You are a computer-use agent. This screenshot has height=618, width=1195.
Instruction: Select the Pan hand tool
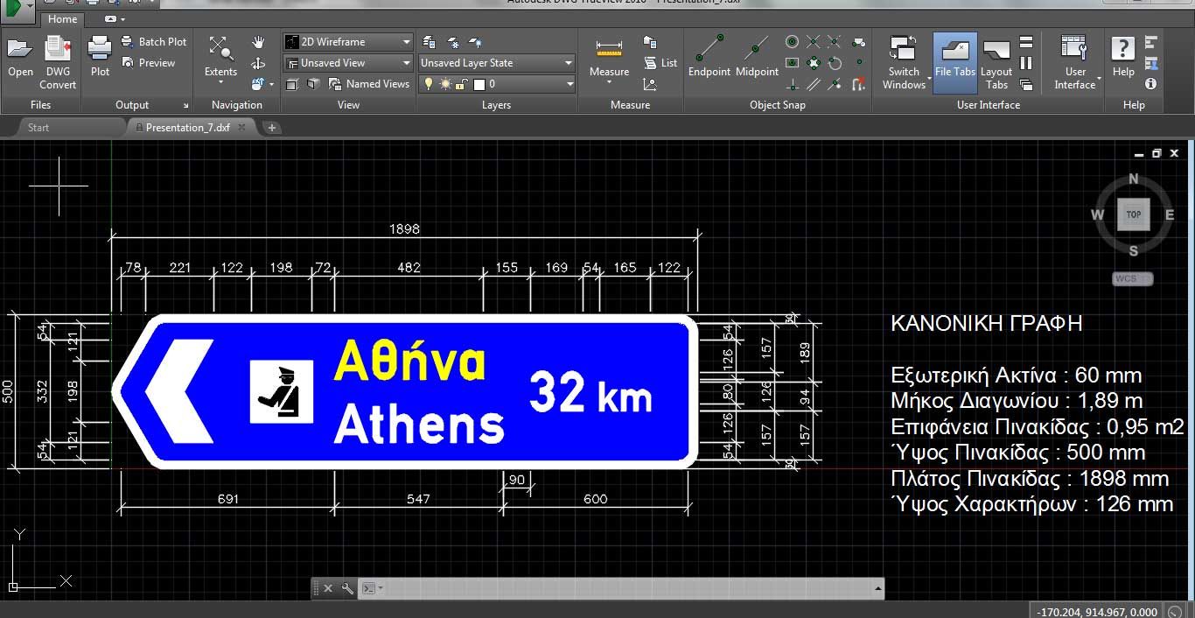258,42
